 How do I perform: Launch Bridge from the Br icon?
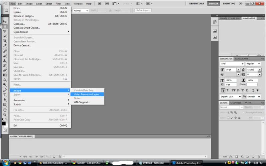(x=99, y=3)
